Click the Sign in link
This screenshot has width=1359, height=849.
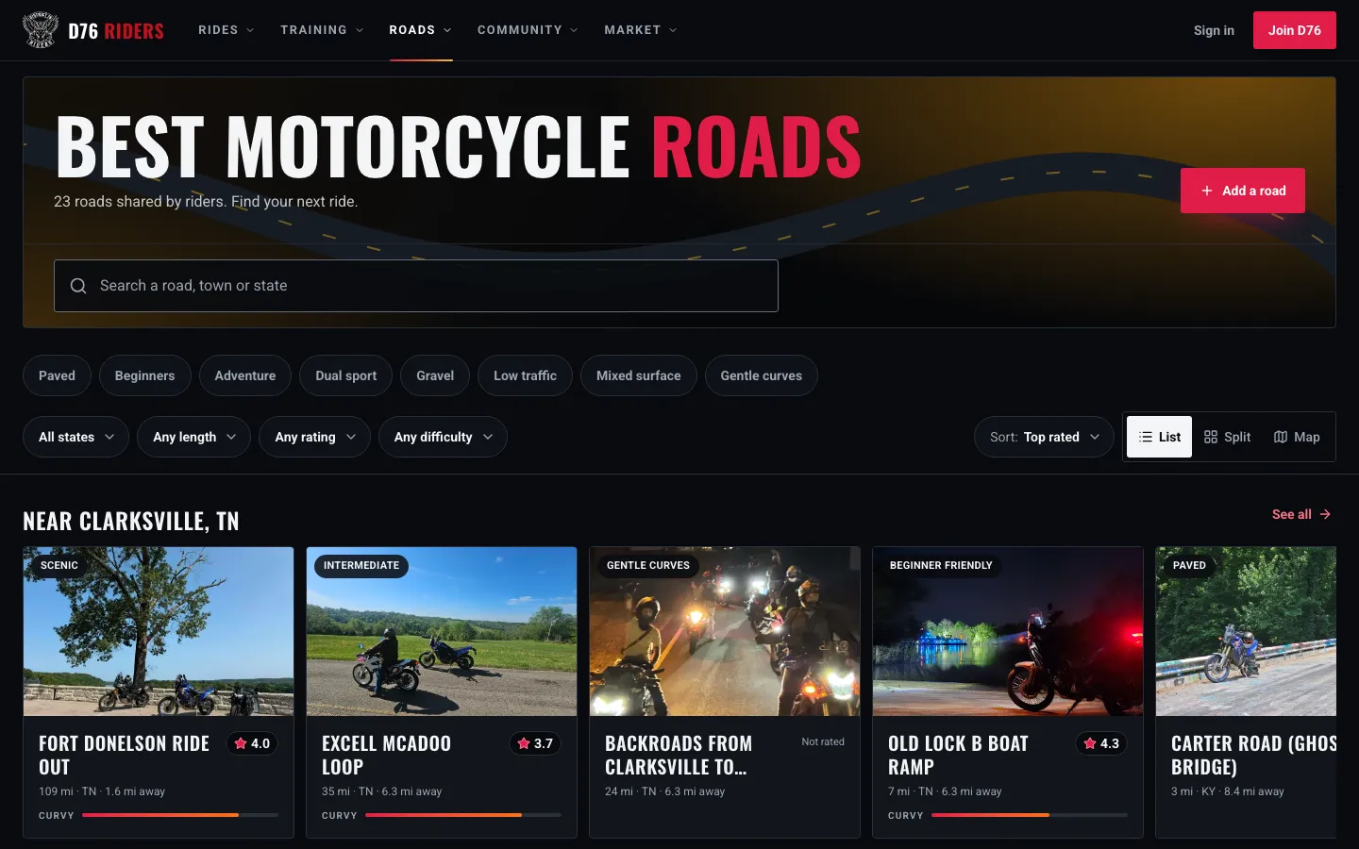(1214, 30)
